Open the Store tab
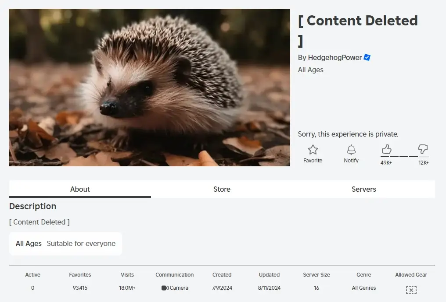This screenshot has width=446, height=302. pyautogui.click(x=222, y=189)
